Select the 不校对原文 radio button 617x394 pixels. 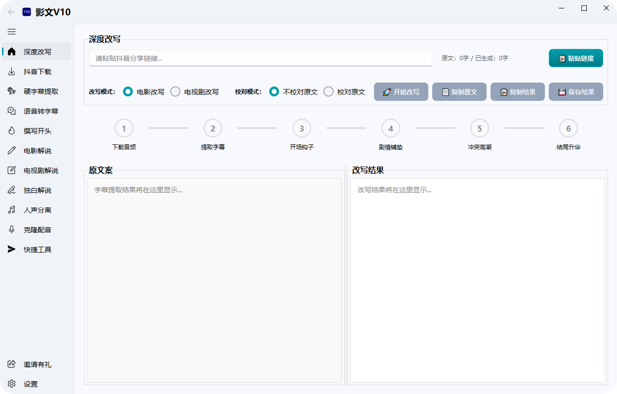click(274, 92)
